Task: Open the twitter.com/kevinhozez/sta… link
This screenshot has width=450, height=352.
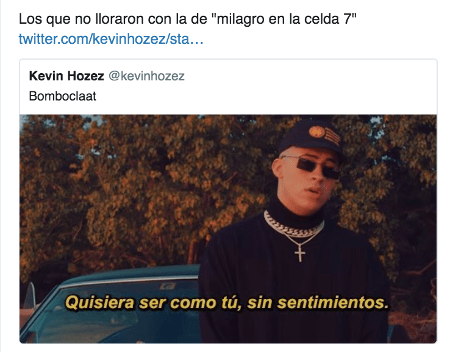Action: (111, 39)
